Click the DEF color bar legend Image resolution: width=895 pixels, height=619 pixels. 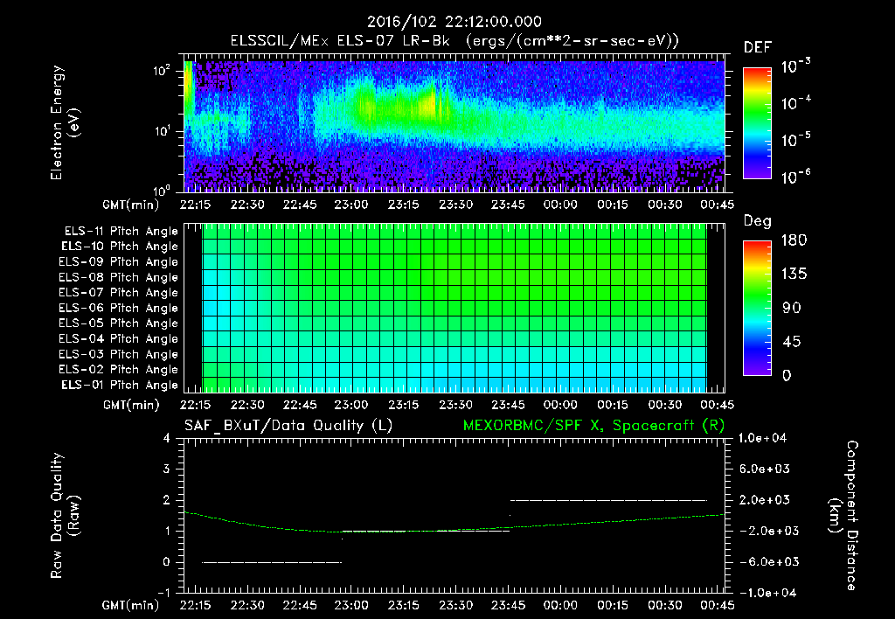757,123
